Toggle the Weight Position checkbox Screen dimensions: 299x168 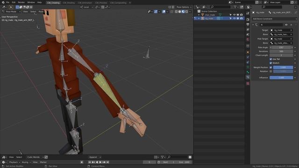[x=271, y=67]
